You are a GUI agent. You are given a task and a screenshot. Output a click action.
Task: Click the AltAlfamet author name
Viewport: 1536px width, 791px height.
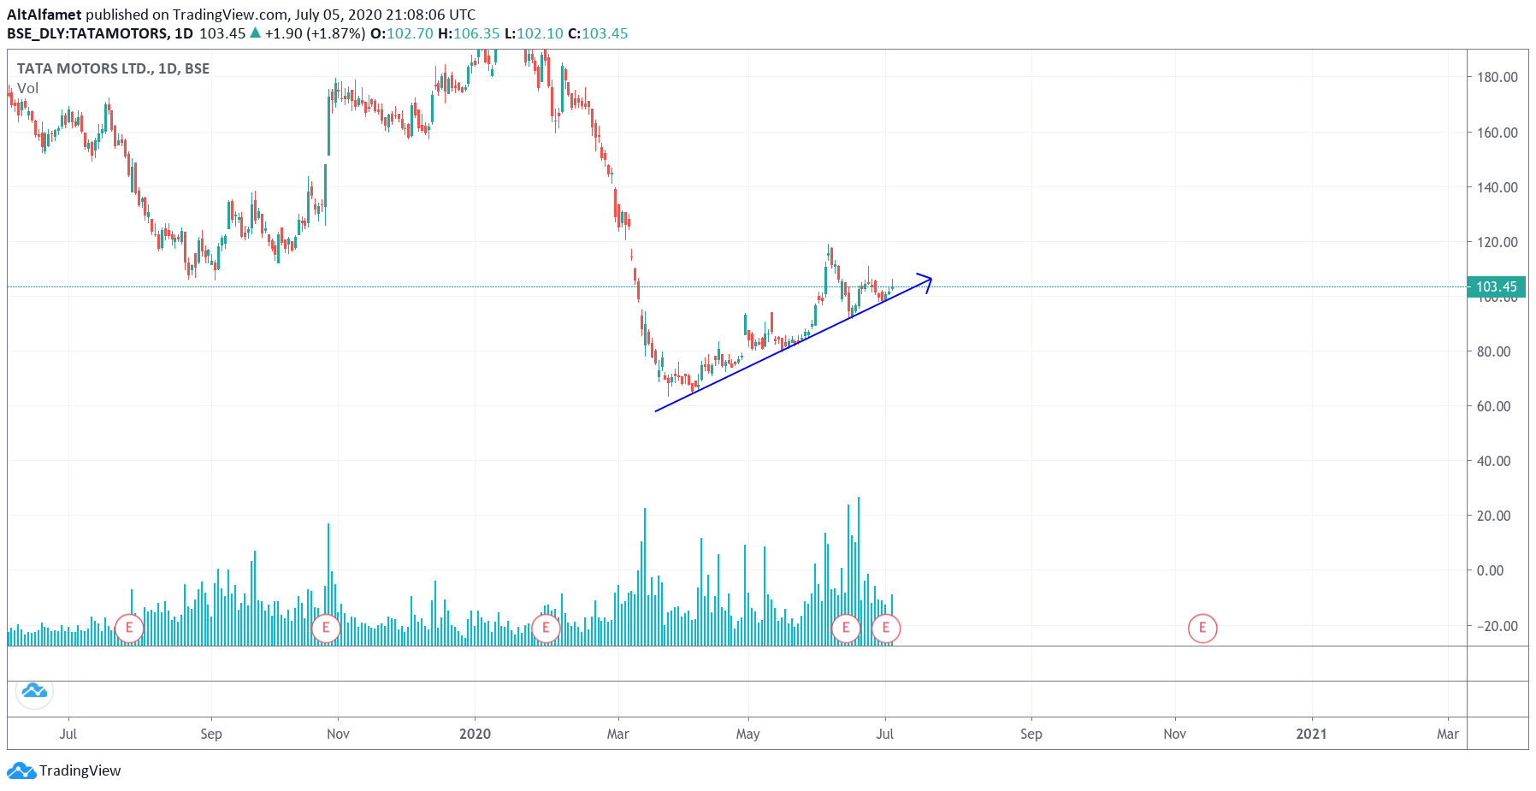click(x=44, y=15)
